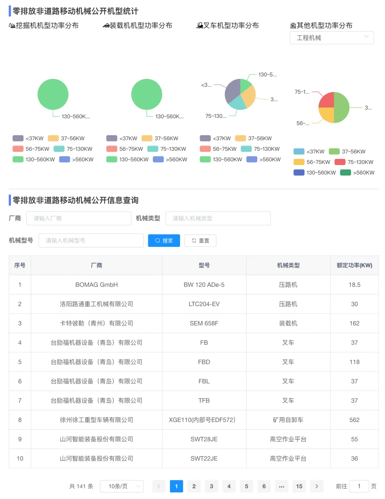
Task: Click the machinery icon beside 其他机型功率分布
Action: pyautogui.click(x=293, y=26)
